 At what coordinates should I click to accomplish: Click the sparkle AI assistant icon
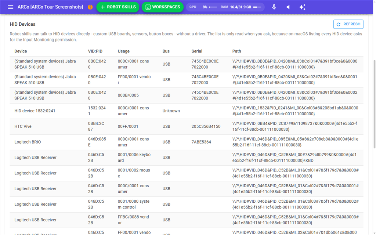click(302, 7)
